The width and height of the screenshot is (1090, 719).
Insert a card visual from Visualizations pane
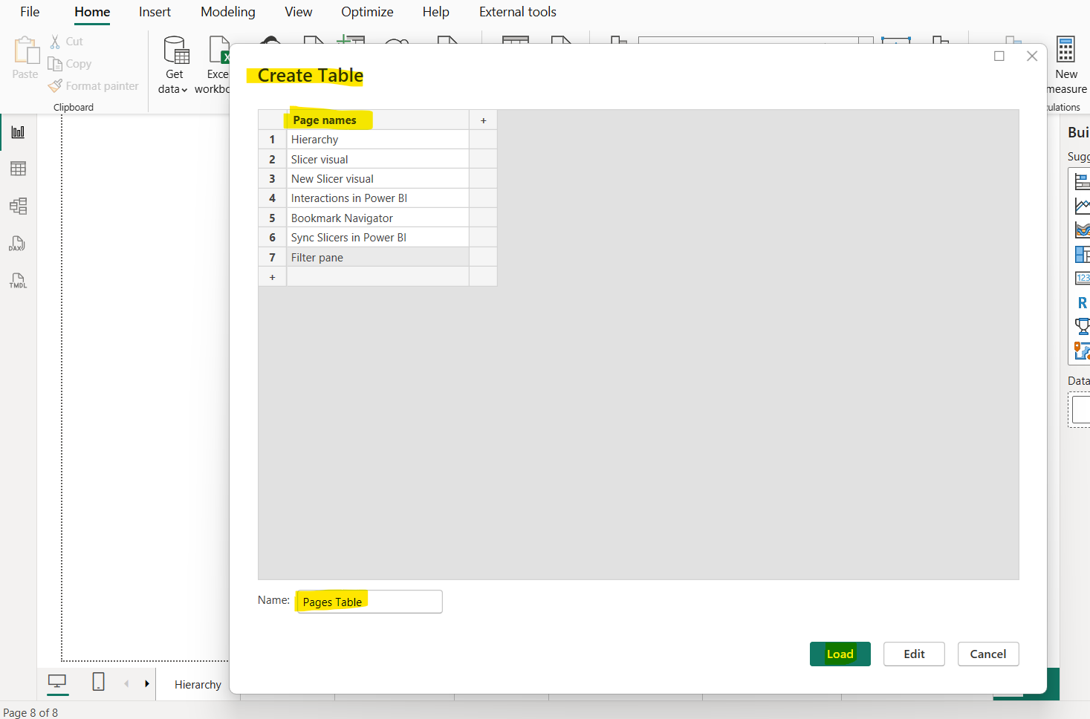pos(1082,278)
